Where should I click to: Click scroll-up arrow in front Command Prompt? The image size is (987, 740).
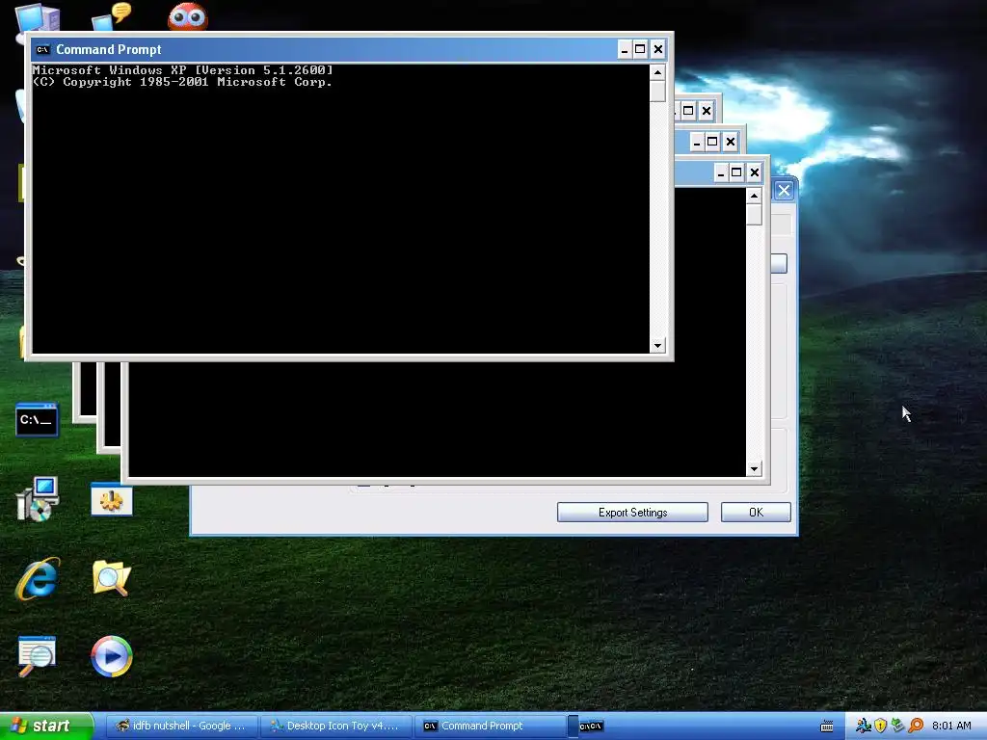tap(657, 72)
